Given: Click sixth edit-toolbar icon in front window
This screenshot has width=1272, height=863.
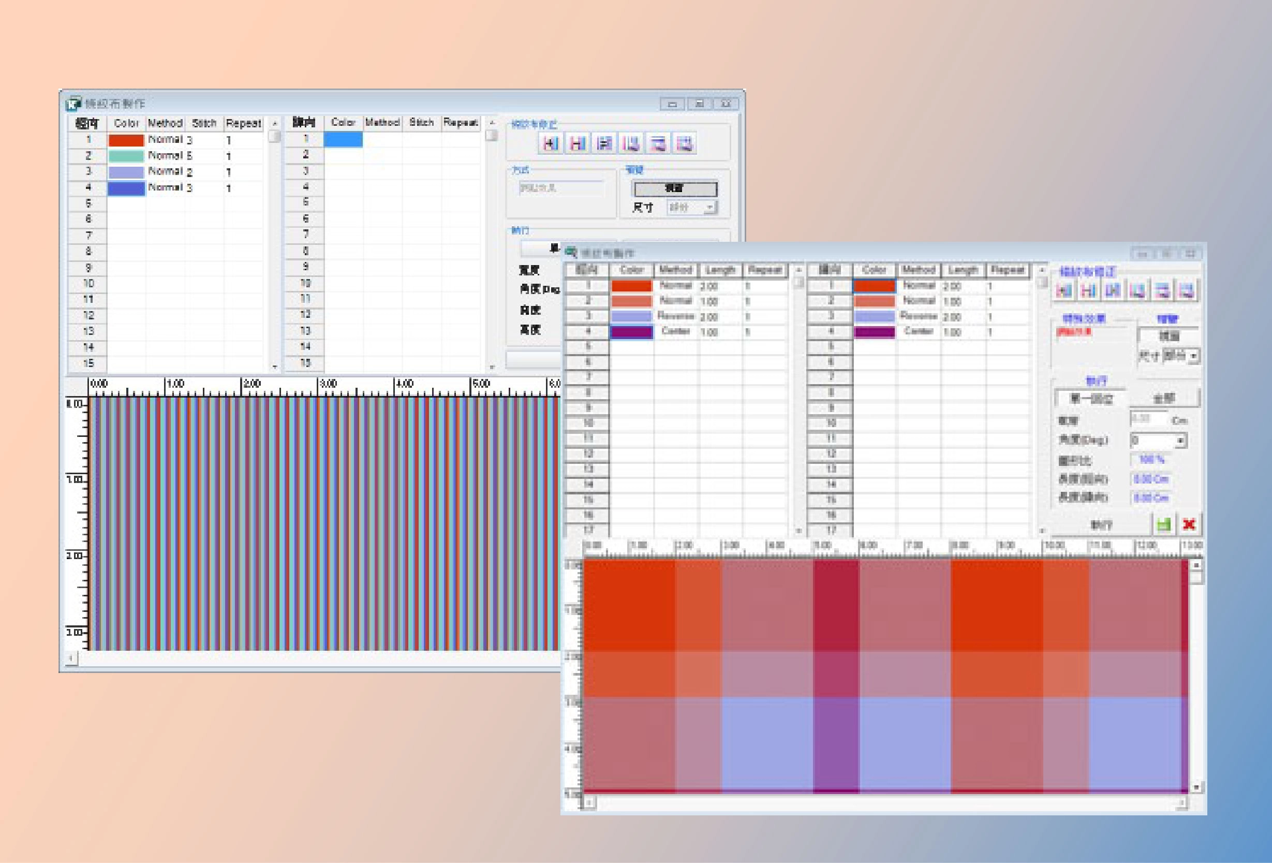Looking at the screenshot, I should 1187,290.
